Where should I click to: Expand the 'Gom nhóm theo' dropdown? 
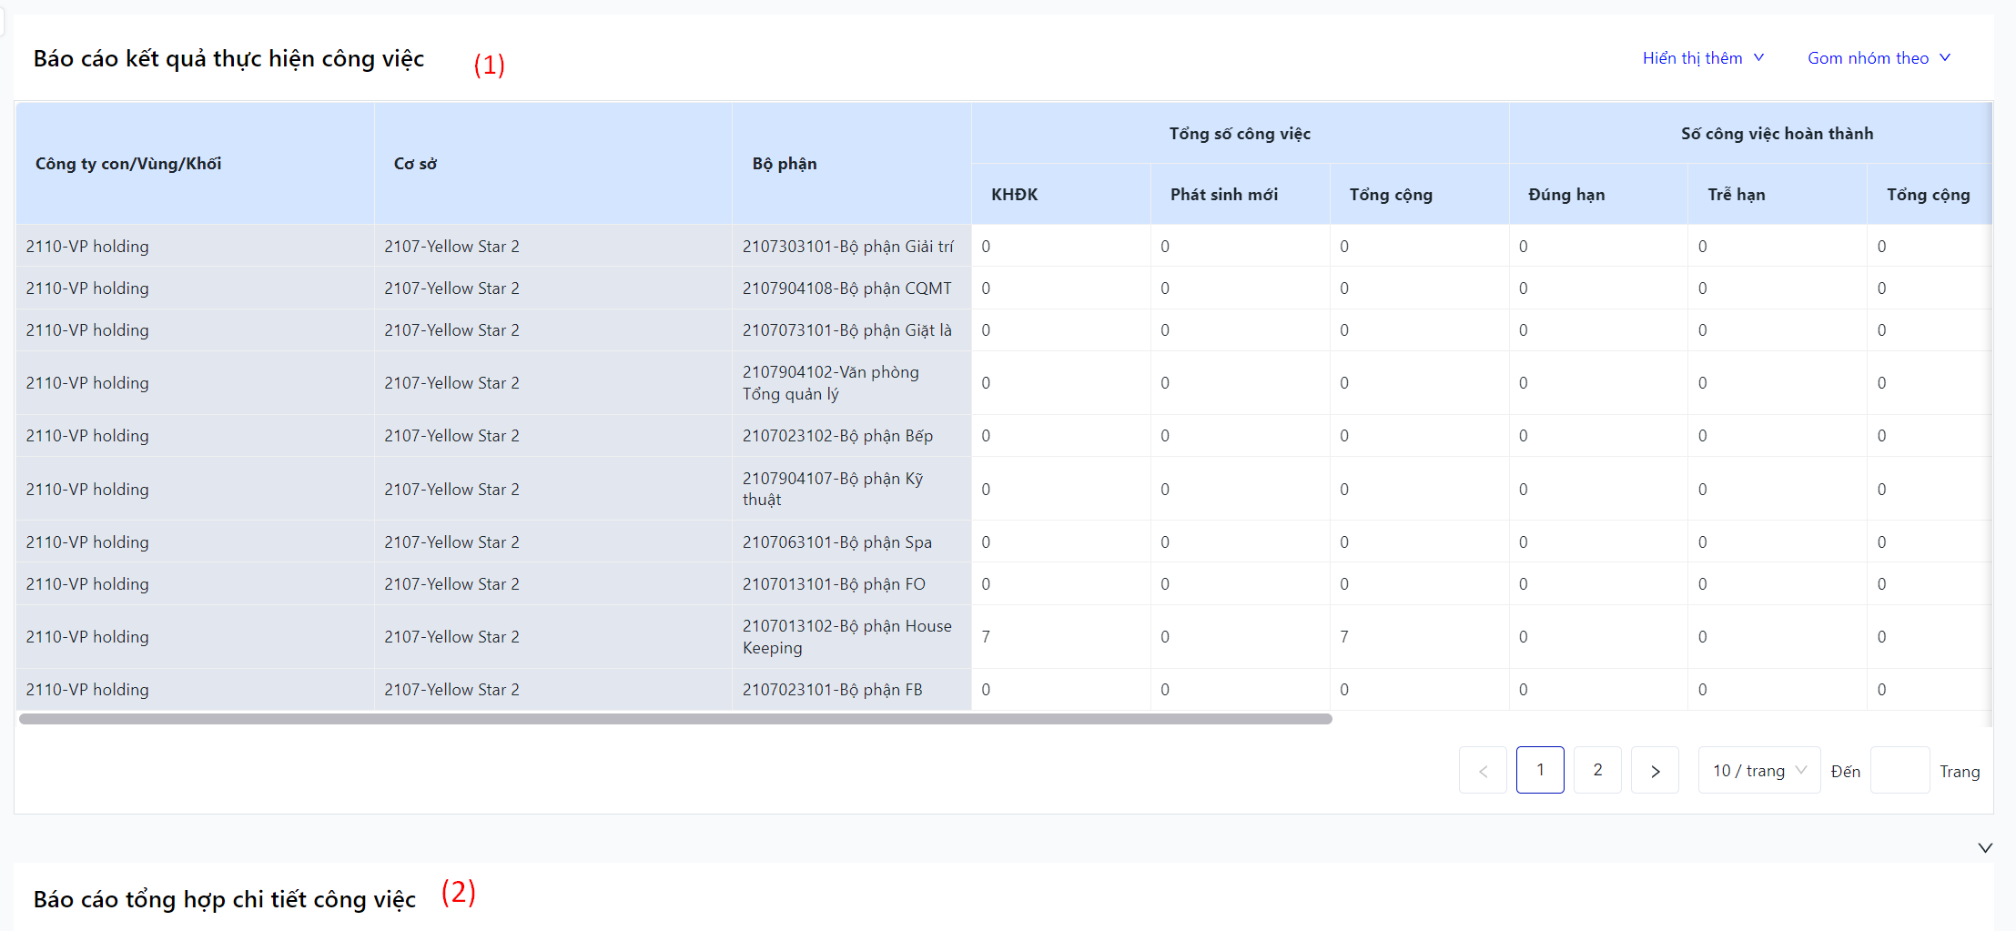click(1878, 58)
